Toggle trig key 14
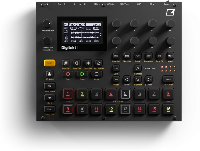 [140, 109]
